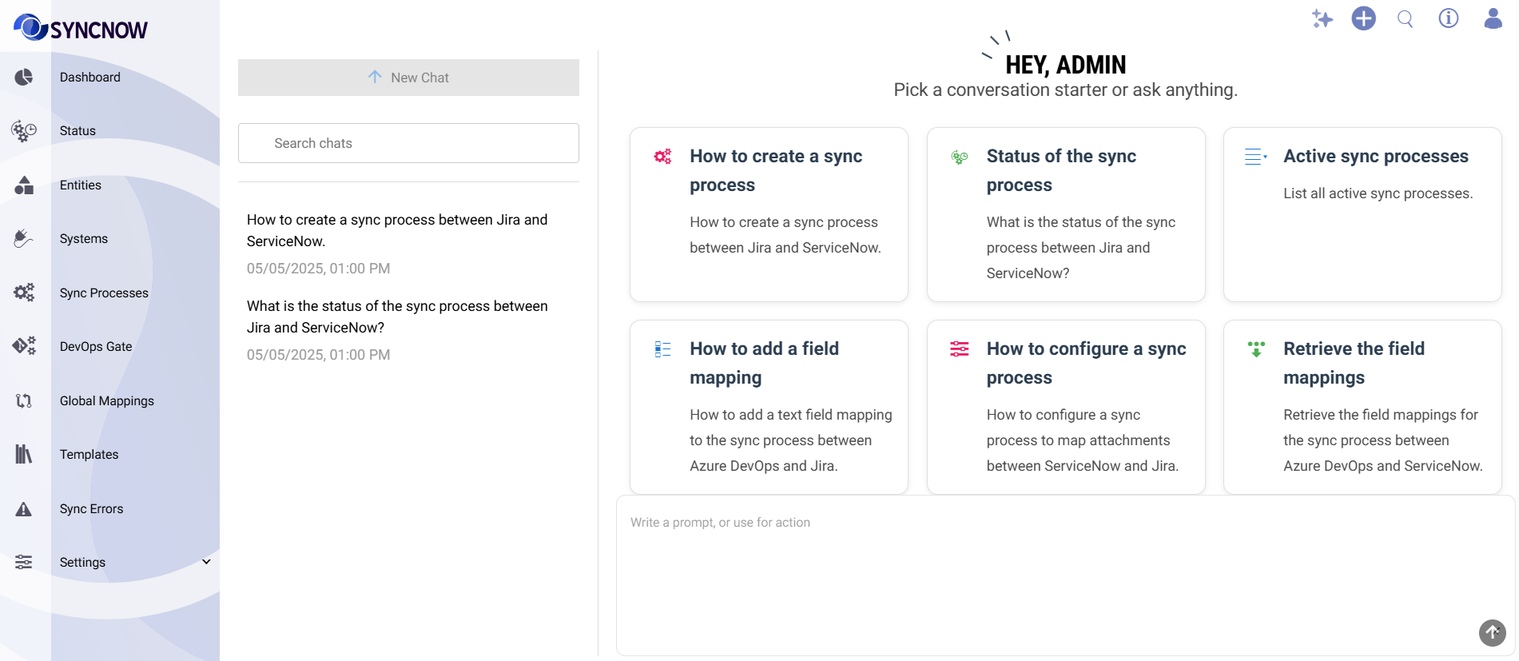1519x661 pixels.
Task: Go to Global Mappings
Action: 107,400
